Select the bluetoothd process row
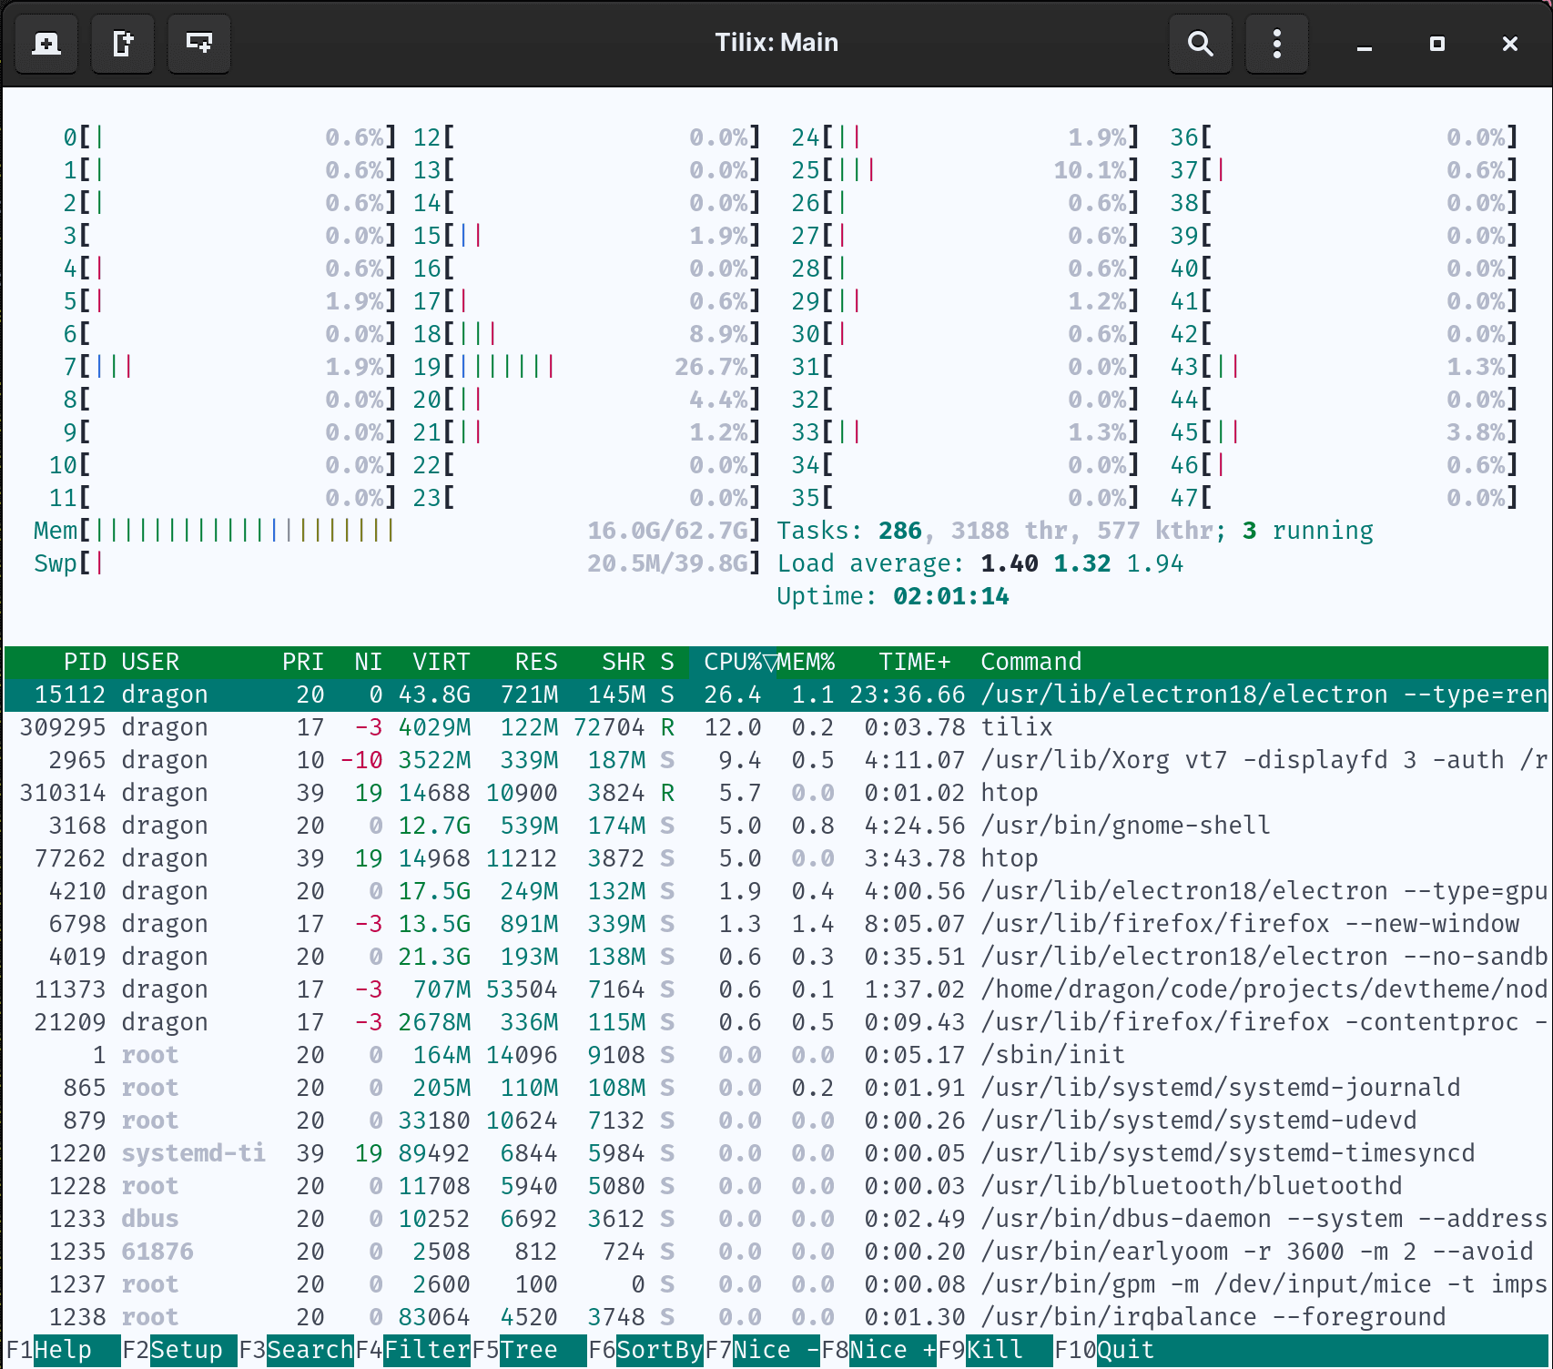 coord(776,1186)
